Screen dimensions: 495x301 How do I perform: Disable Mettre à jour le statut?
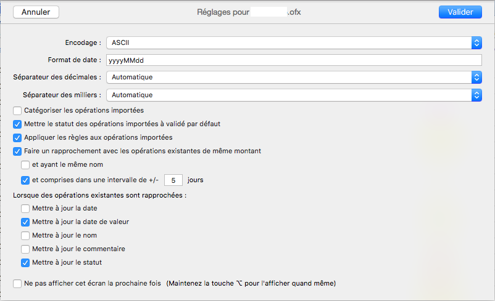25,262
